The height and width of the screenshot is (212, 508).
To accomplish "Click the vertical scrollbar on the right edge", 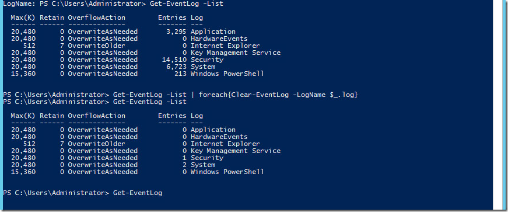I will click(497, 105).
